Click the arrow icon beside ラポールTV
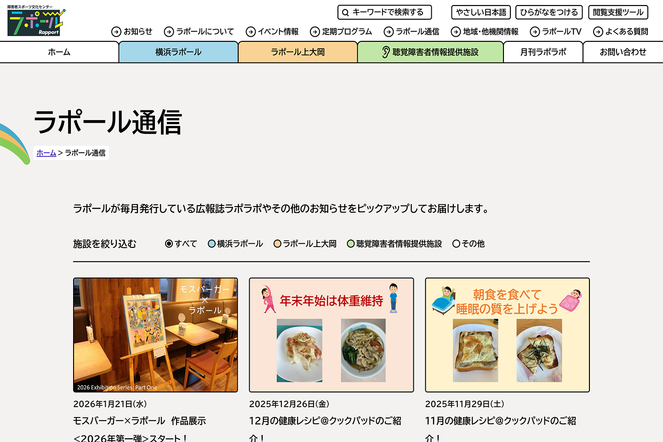The image size is (663, 442). pos(535,32)
